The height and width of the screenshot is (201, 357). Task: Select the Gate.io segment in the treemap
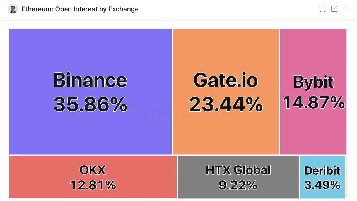(x=226, y=92)
